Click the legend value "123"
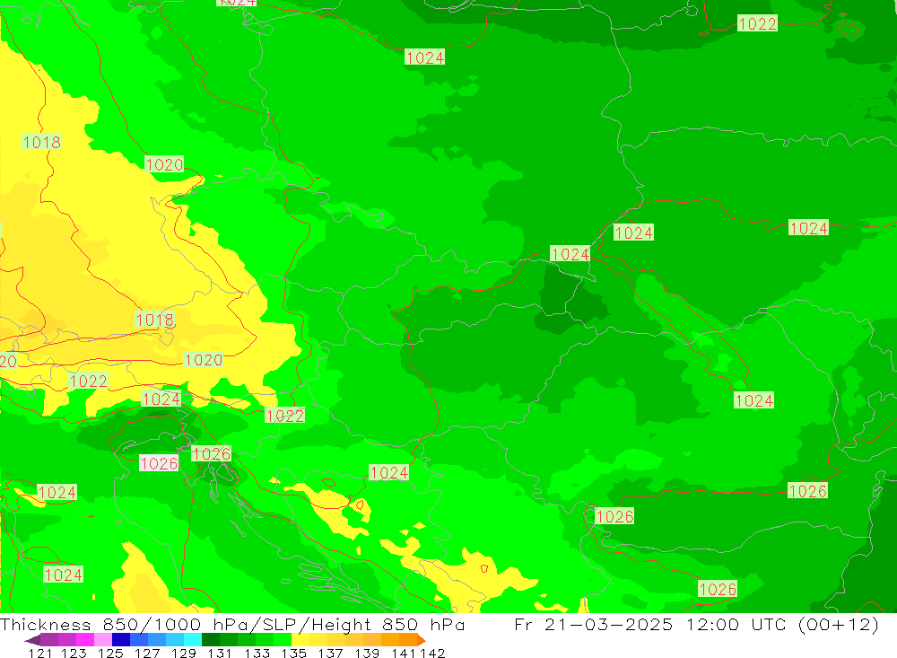897x658 pixels. 74,653
